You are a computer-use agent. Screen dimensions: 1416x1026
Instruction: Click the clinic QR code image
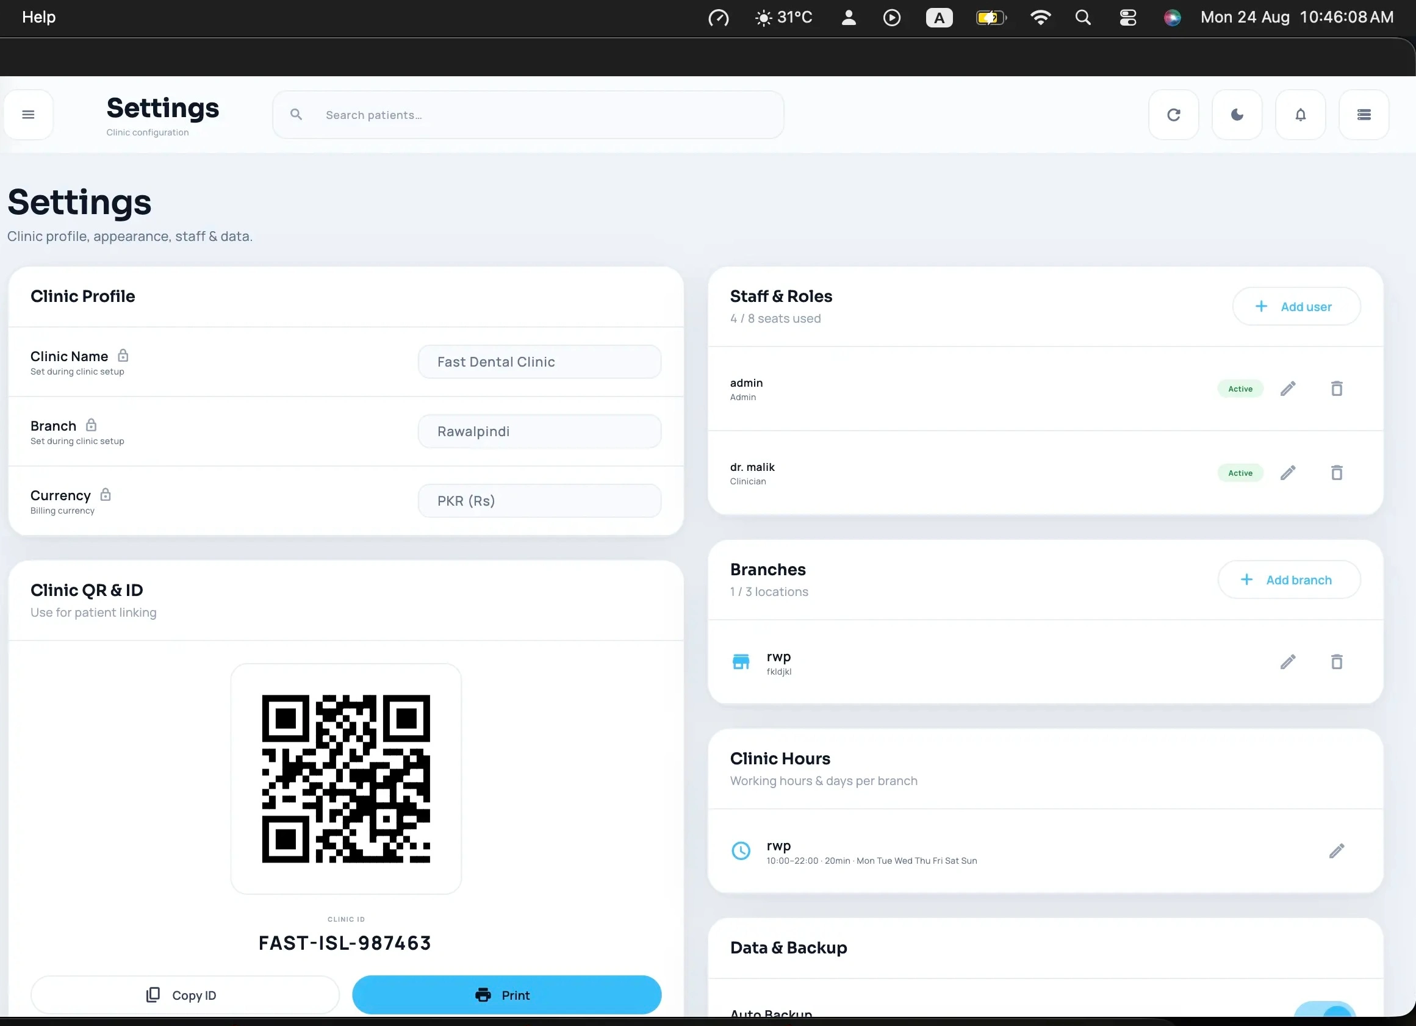346,779
